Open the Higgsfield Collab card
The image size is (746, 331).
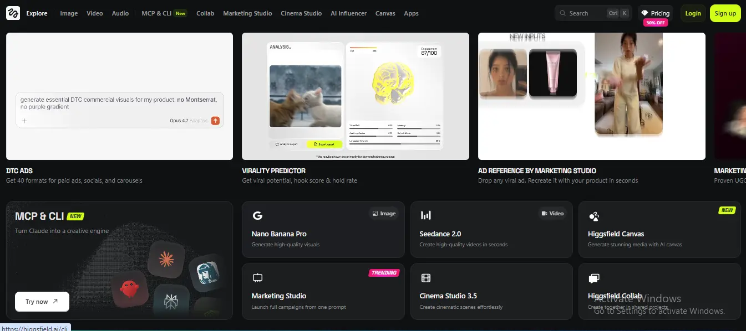tap(659, 292)
